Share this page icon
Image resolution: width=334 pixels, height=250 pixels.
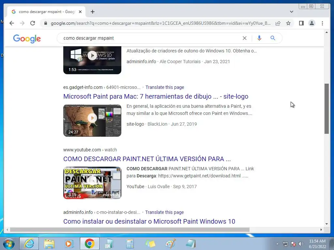coord(278,23)
